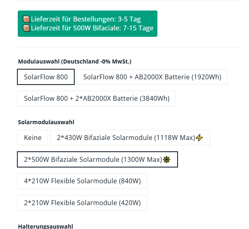The height and width of the screenshot is (229, 249).
Task: Click the 'Solarmodulauswahl' section heading
Action: click(46, 122)
